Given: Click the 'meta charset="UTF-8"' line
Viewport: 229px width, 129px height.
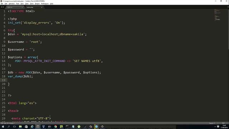Looking at the screenshot, I should 31,119.
